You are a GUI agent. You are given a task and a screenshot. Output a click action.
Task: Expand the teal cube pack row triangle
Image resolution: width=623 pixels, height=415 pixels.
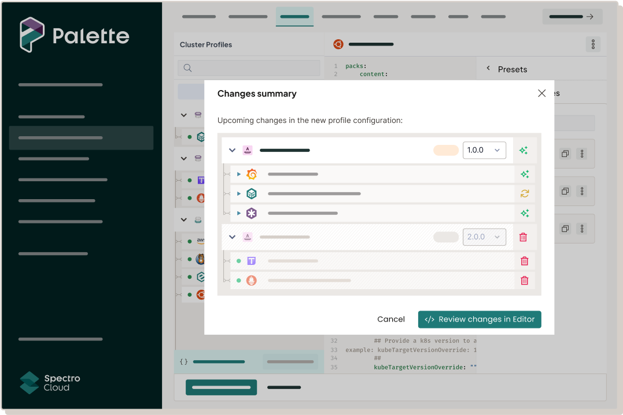[239, 193]
